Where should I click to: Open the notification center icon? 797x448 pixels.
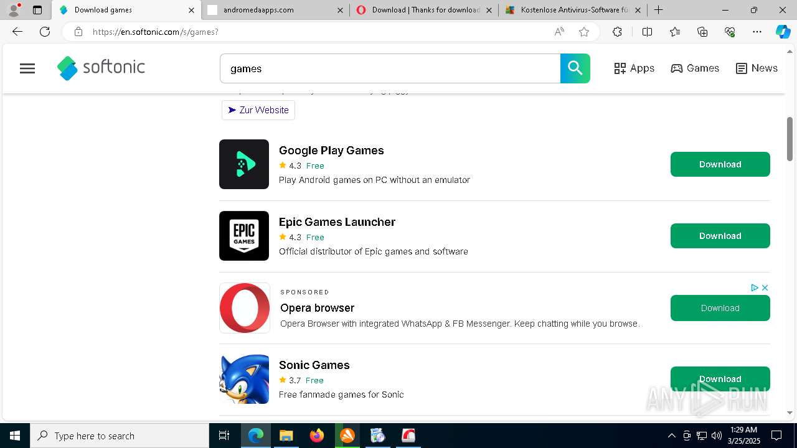tap(776, 436)
